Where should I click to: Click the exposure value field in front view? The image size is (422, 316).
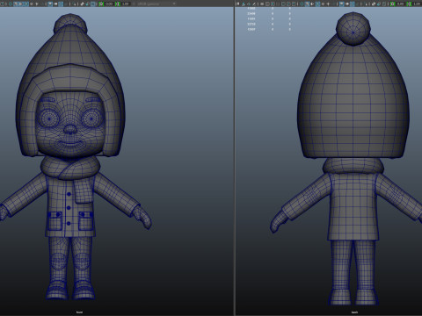pos(109,4)
